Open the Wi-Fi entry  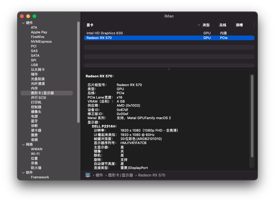click(x=35, y=154)
